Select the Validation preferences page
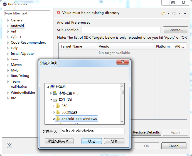The image size is (192, 156). (19, 87)
